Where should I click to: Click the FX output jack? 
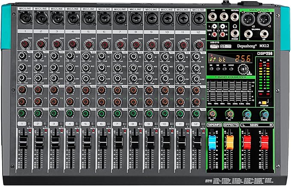pyautogui.click(x=224, y=17)
